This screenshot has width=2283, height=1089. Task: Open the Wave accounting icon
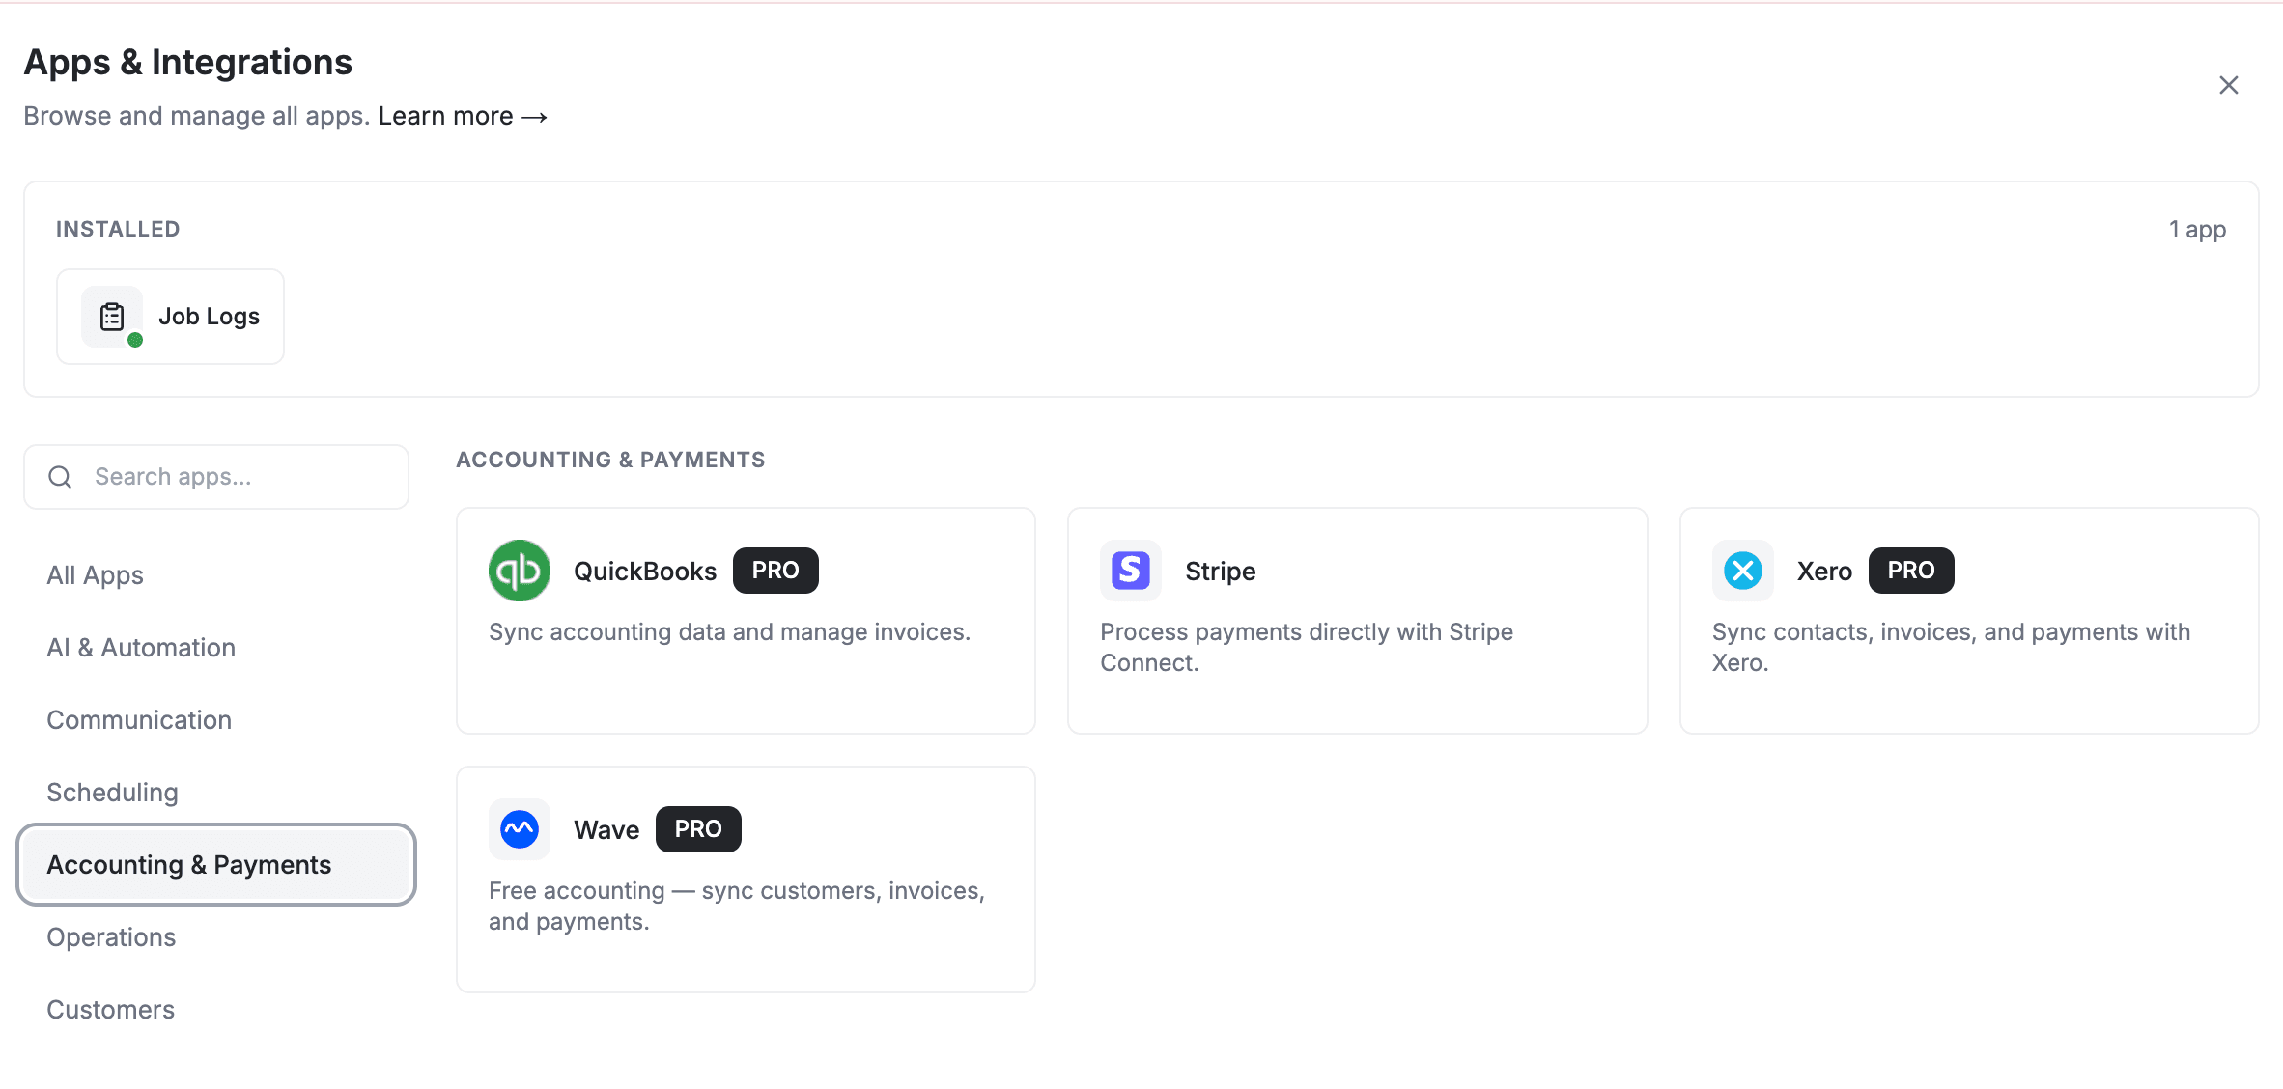point(519,828)
